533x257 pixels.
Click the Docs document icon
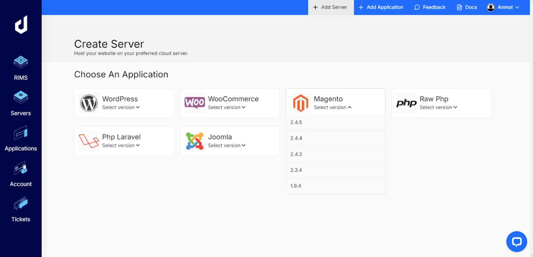point(459,7)
